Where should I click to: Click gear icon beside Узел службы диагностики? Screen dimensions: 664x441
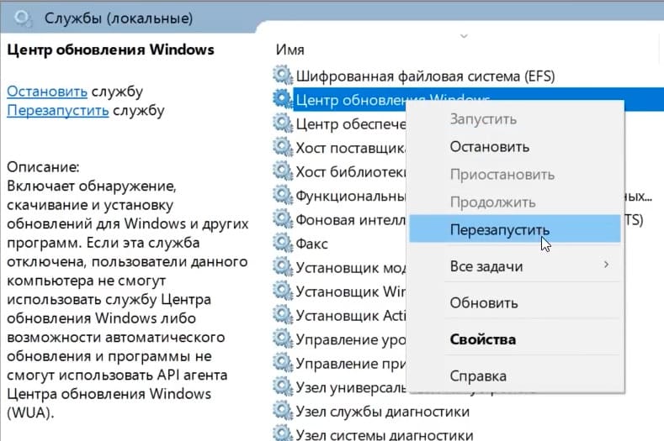tap(283, 411)
